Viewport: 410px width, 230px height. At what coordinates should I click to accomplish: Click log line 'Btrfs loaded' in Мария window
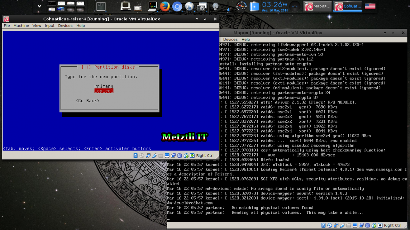275,160
